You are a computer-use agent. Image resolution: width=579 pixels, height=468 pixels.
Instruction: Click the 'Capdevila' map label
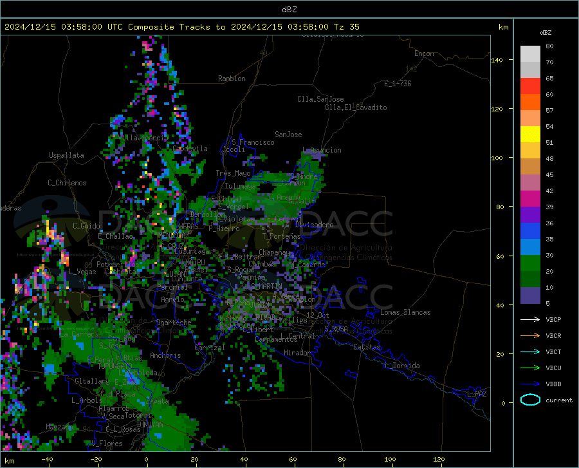(x=190, y=149)
